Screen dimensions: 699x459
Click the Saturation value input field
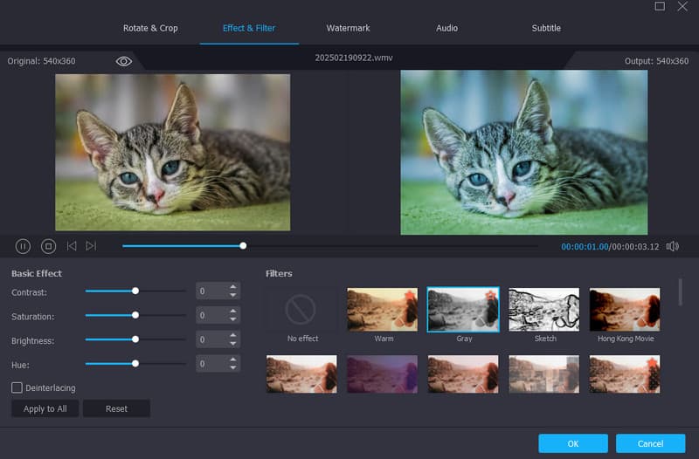tap(212, 315)
